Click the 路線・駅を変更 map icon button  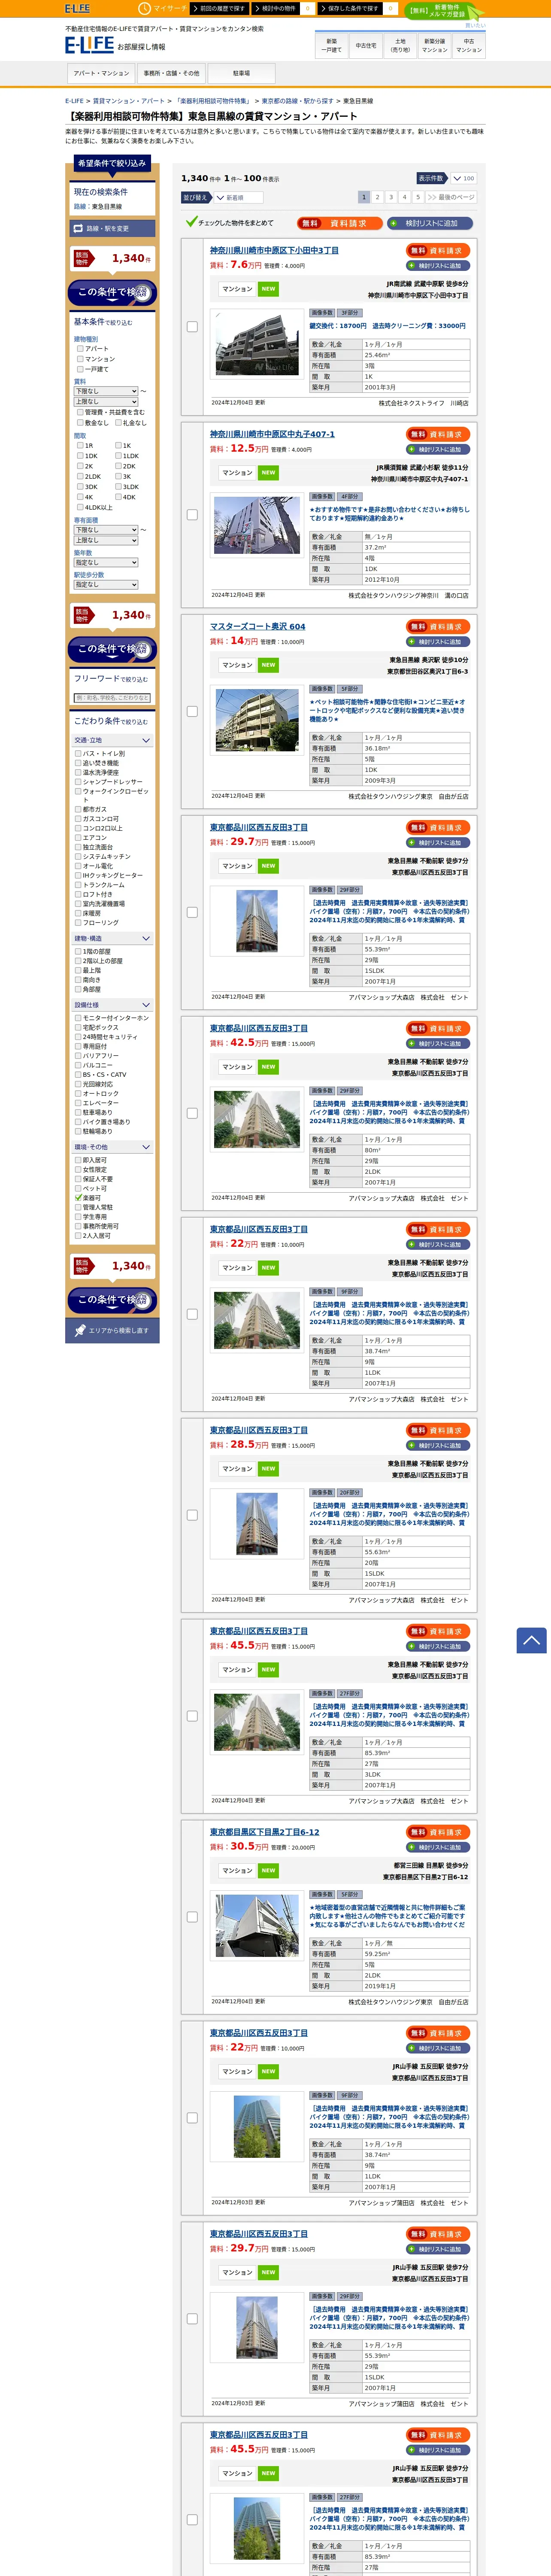[112, 229]
